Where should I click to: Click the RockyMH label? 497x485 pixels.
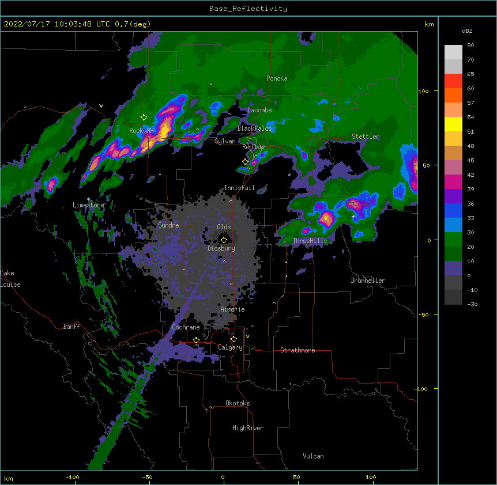pos(141,131)
